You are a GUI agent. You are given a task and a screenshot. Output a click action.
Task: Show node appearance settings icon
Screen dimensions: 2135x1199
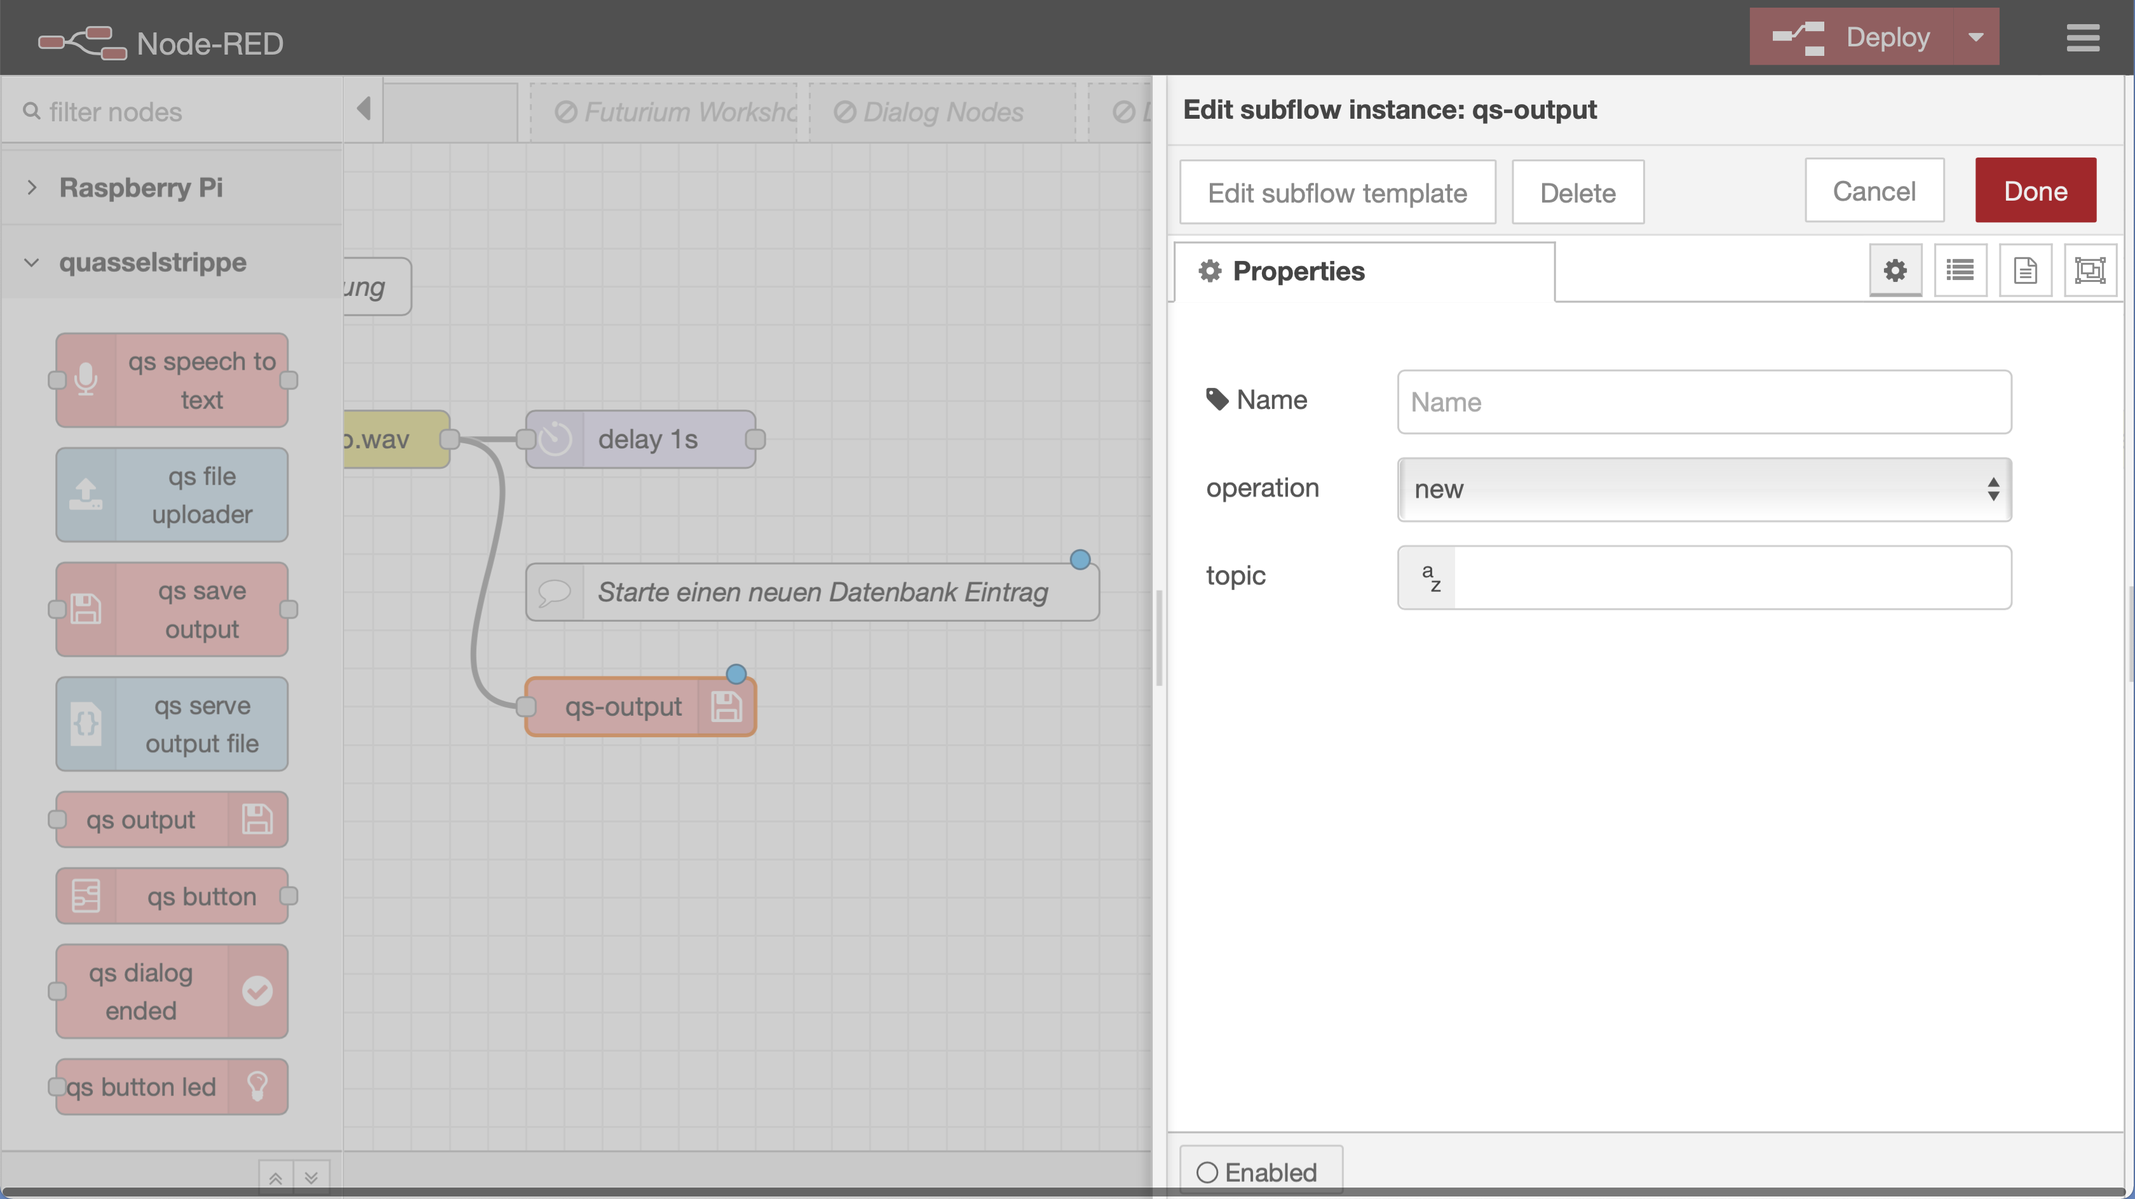(2091, 270)
